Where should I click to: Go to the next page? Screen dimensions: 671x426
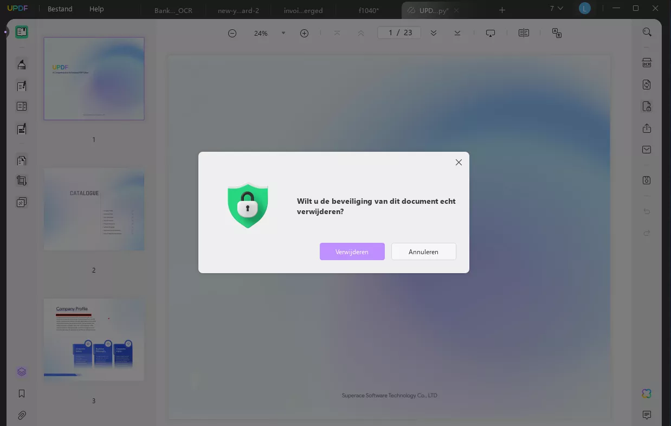point(434,33)
